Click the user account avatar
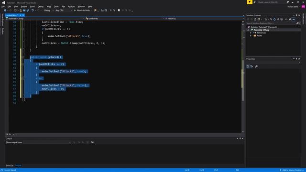Viewport: 306px width, 172px height. point(303,6)
